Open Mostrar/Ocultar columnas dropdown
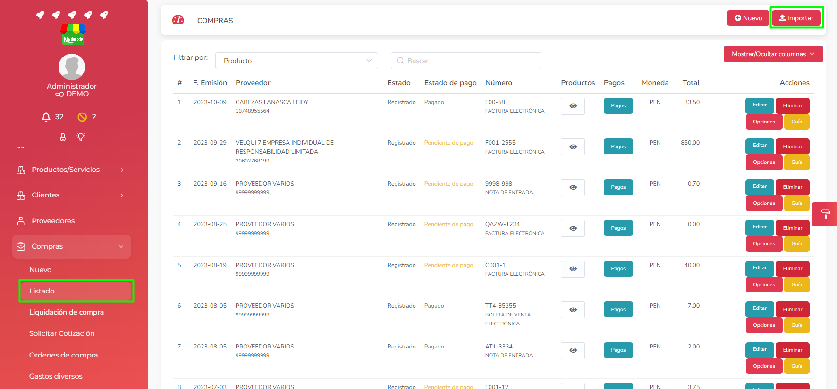Screen dimensions: 837x389 pos(773,54)
